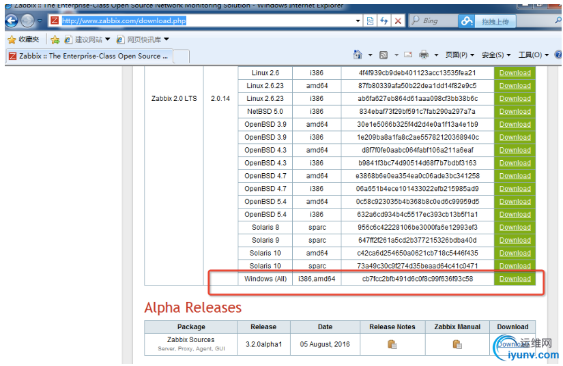Click Download for OpenBSD 5.4 i386
This screenshot has width=563, height=366.
click(515, 215)
